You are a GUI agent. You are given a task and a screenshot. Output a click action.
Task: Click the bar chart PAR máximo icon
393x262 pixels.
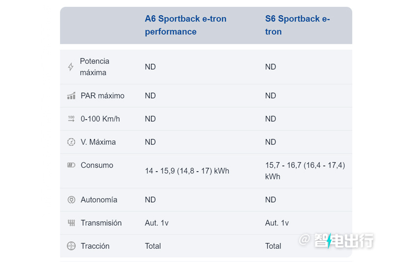click(x=71, y=95)
